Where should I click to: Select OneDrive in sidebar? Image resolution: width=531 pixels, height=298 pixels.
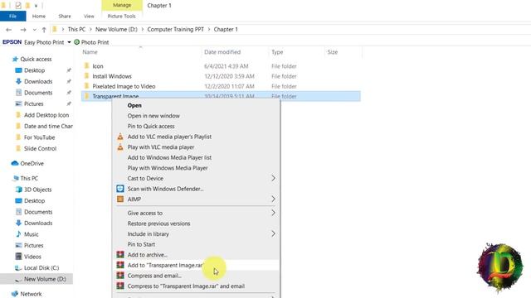pos(32,164)
